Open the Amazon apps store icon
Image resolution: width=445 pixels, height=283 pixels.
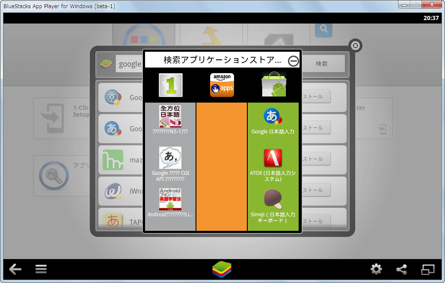[222, 85]
